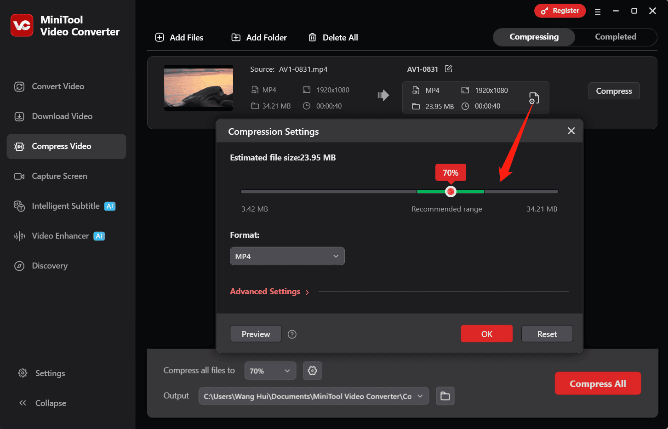
Task: Click the AI badge next to Video Enhancer
Action: point(99,236)
